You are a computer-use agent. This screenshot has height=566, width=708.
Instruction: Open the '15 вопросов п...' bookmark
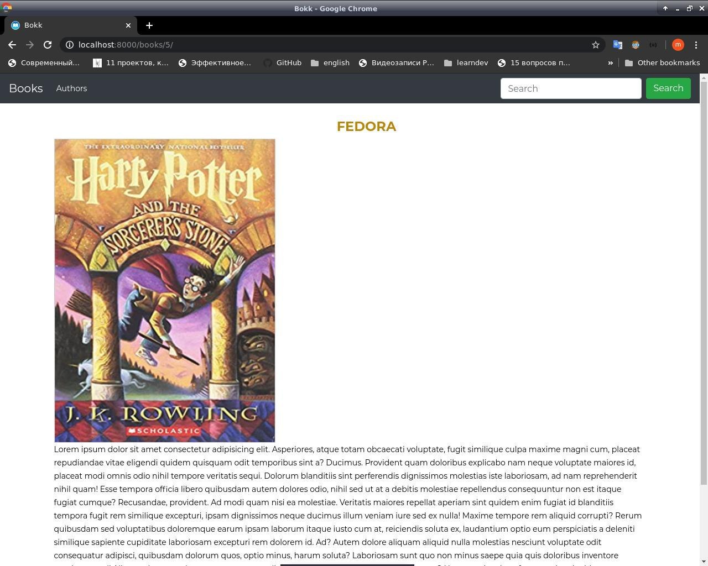[534, 62]
